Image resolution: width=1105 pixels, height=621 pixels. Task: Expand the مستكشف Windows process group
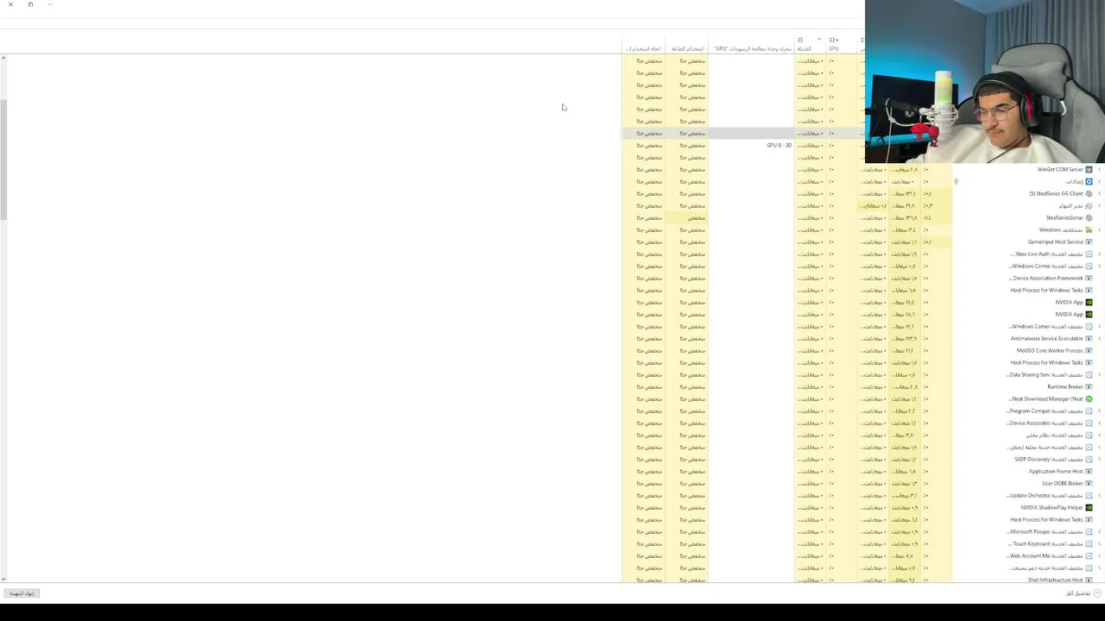1099,229
